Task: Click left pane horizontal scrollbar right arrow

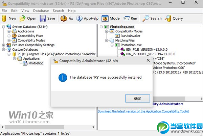Action: click(93, 127)
